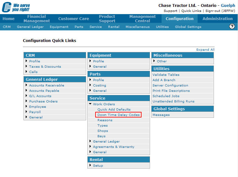Open Messages under Global Settings

click(x=161, y=115)
